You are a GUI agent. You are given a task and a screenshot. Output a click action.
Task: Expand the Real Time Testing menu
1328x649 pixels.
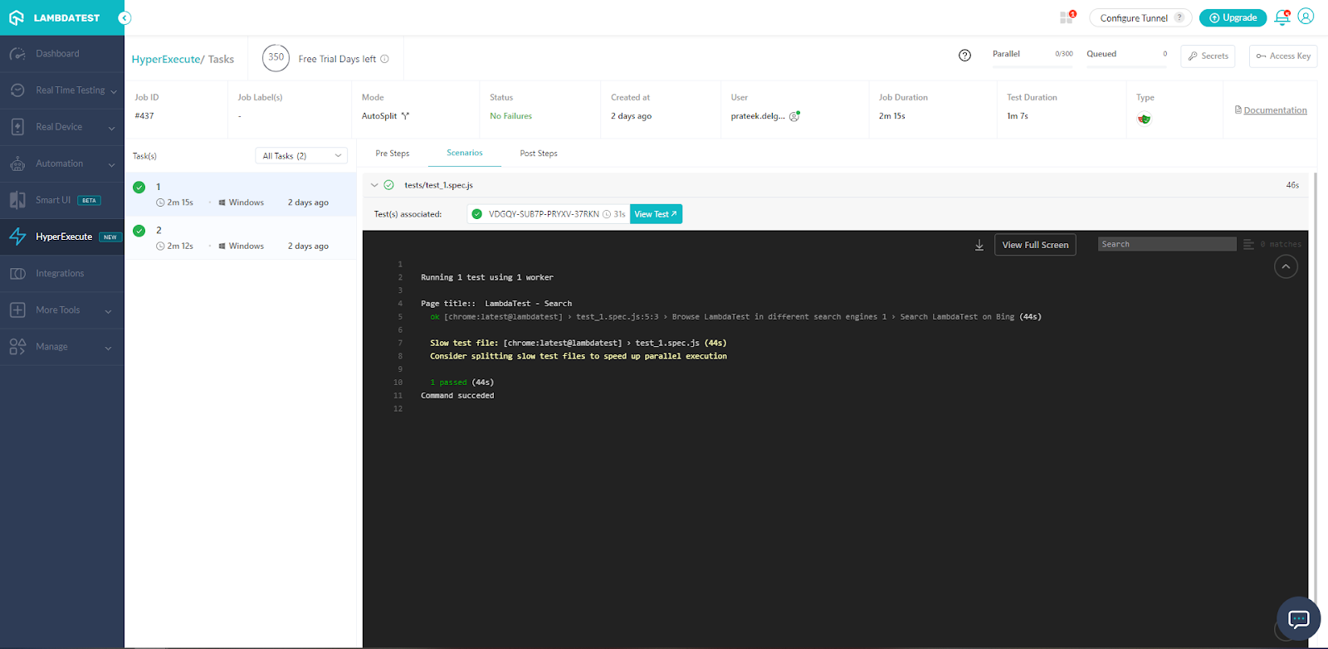click(62, 90)
